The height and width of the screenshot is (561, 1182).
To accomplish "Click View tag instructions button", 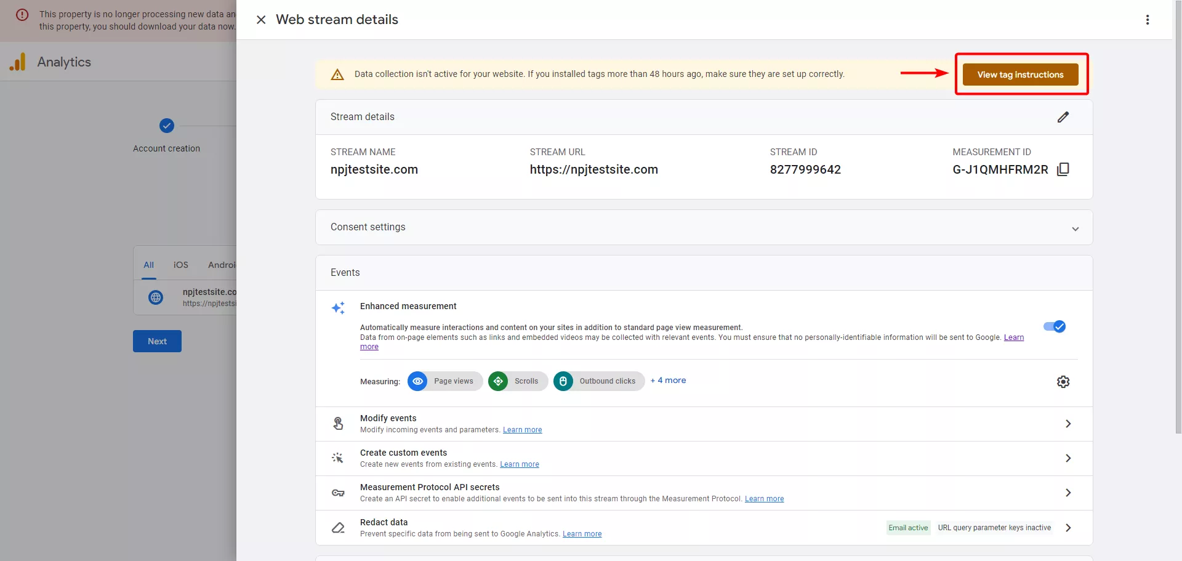I will [1021, 75].
